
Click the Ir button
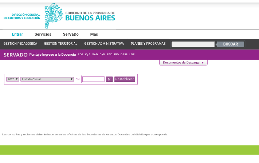pos(109,79)
